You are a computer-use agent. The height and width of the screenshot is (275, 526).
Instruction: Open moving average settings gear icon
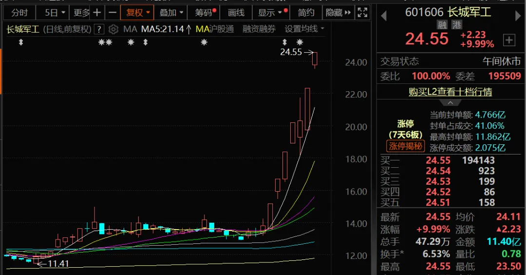(x=113, y=29)
